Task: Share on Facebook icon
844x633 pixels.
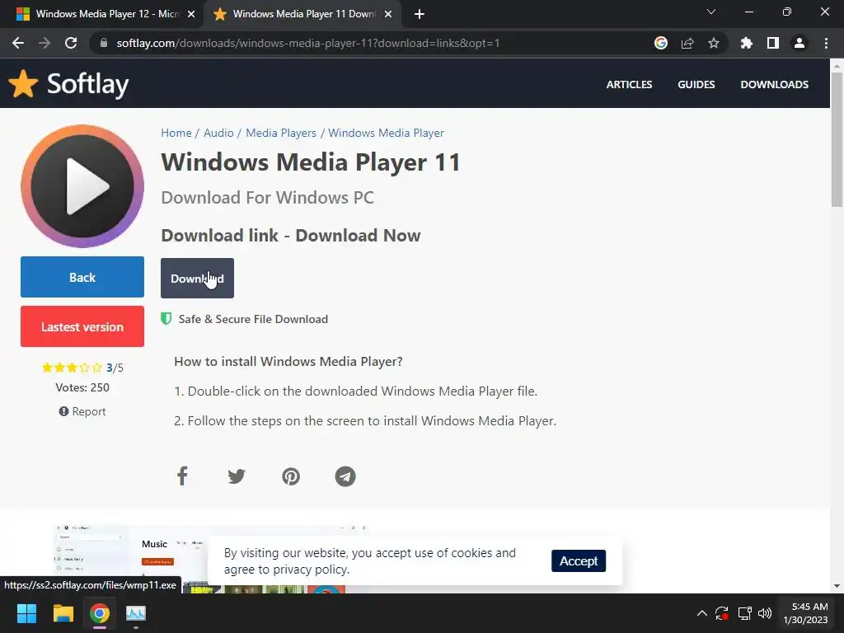Action: coord(182,476)
